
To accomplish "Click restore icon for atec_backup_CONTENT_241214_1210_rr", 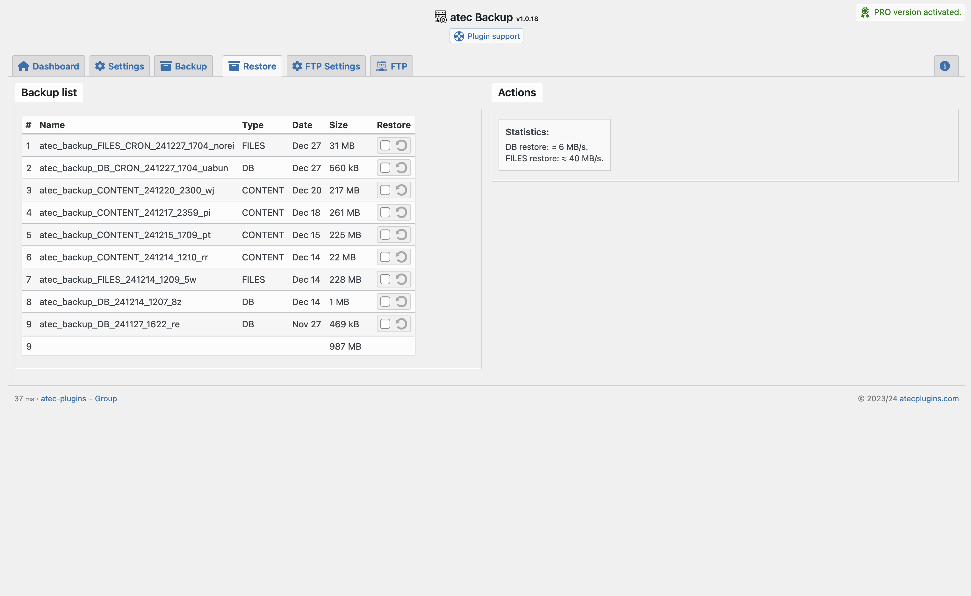I will [401, 257].
